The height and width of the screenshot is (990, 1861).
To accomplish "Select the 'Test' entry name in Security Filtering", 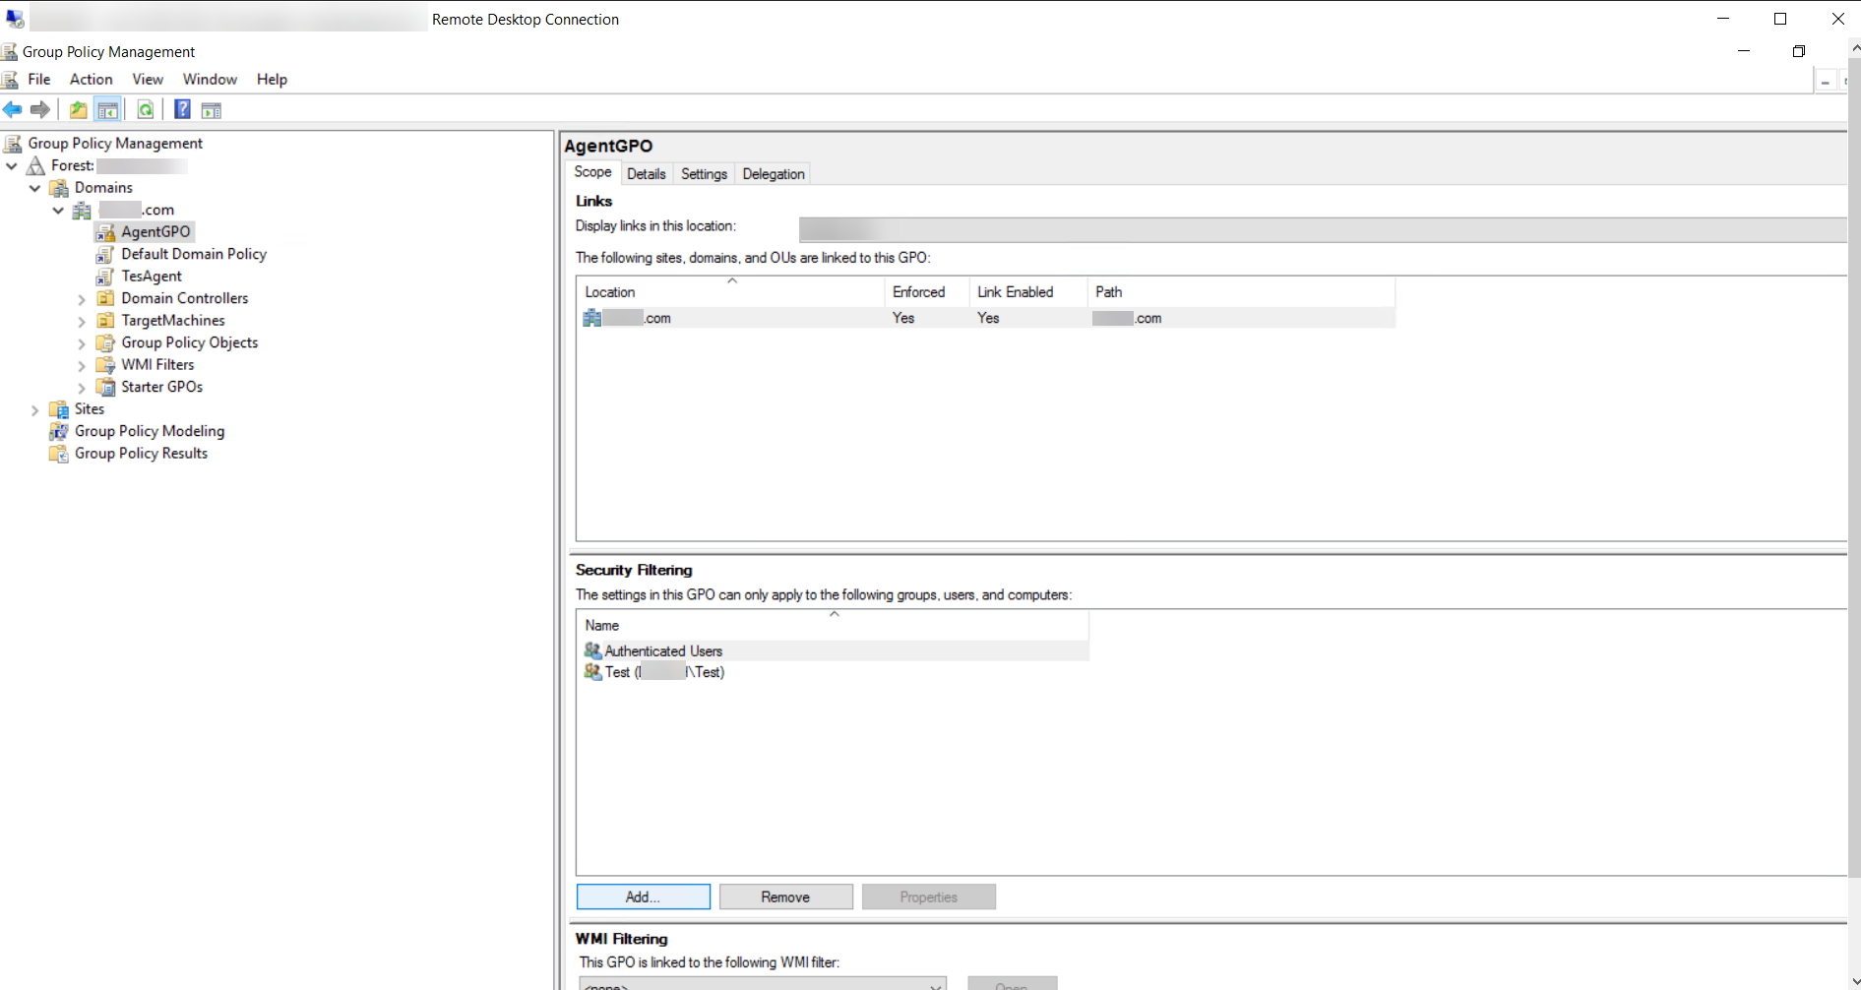I will [664, 672].
